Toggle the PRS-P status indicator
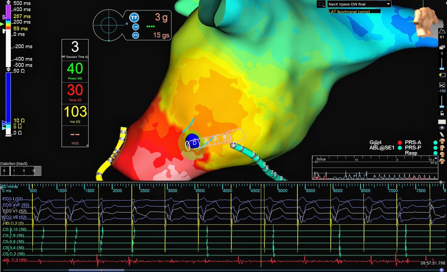The image size is (447, 272). tap(435, 148)
